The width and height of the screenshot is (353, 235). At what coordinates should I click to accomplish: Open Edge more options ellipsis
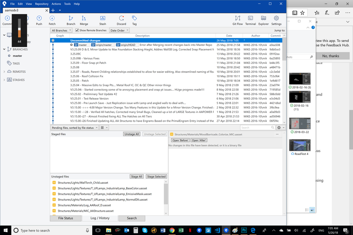[x=348, y=13]
